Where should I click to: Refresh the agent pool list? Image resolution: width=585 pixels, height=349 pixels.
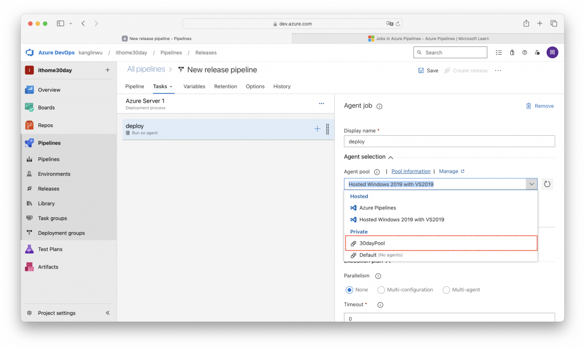[547, 184]
